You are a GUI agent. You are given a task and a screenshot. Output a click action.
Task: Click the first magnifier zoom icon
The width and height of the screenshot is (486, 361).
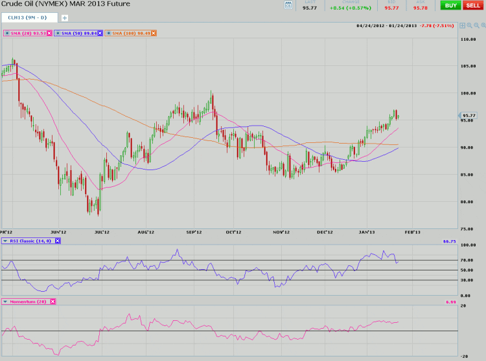point(469,27)
